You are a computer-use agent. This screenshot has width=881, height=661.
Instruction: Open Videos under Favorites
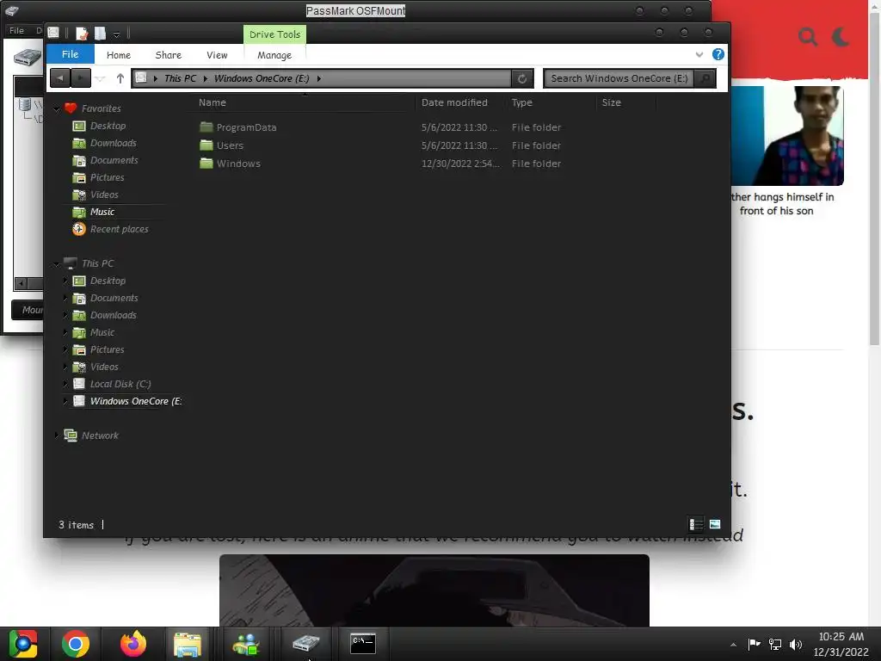pos(104,195)
